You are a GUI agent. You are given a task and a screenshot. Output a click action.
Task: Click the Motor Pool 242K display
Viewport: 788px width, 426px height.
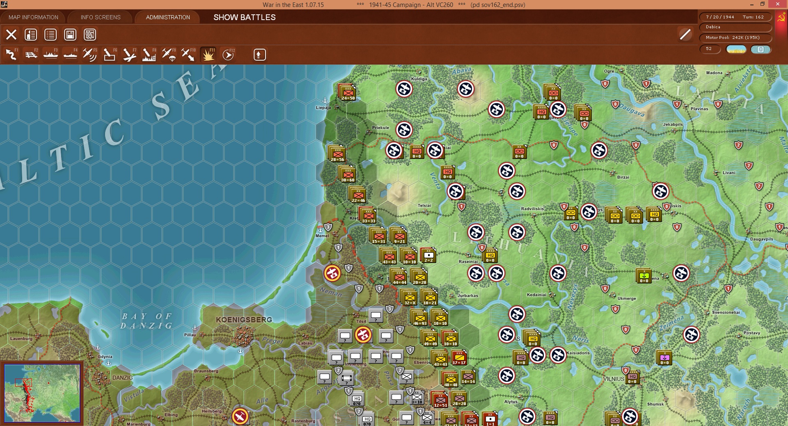click(x=735, y=38)
